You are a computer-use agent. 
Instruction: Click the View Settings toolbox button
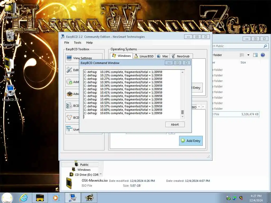84,58
